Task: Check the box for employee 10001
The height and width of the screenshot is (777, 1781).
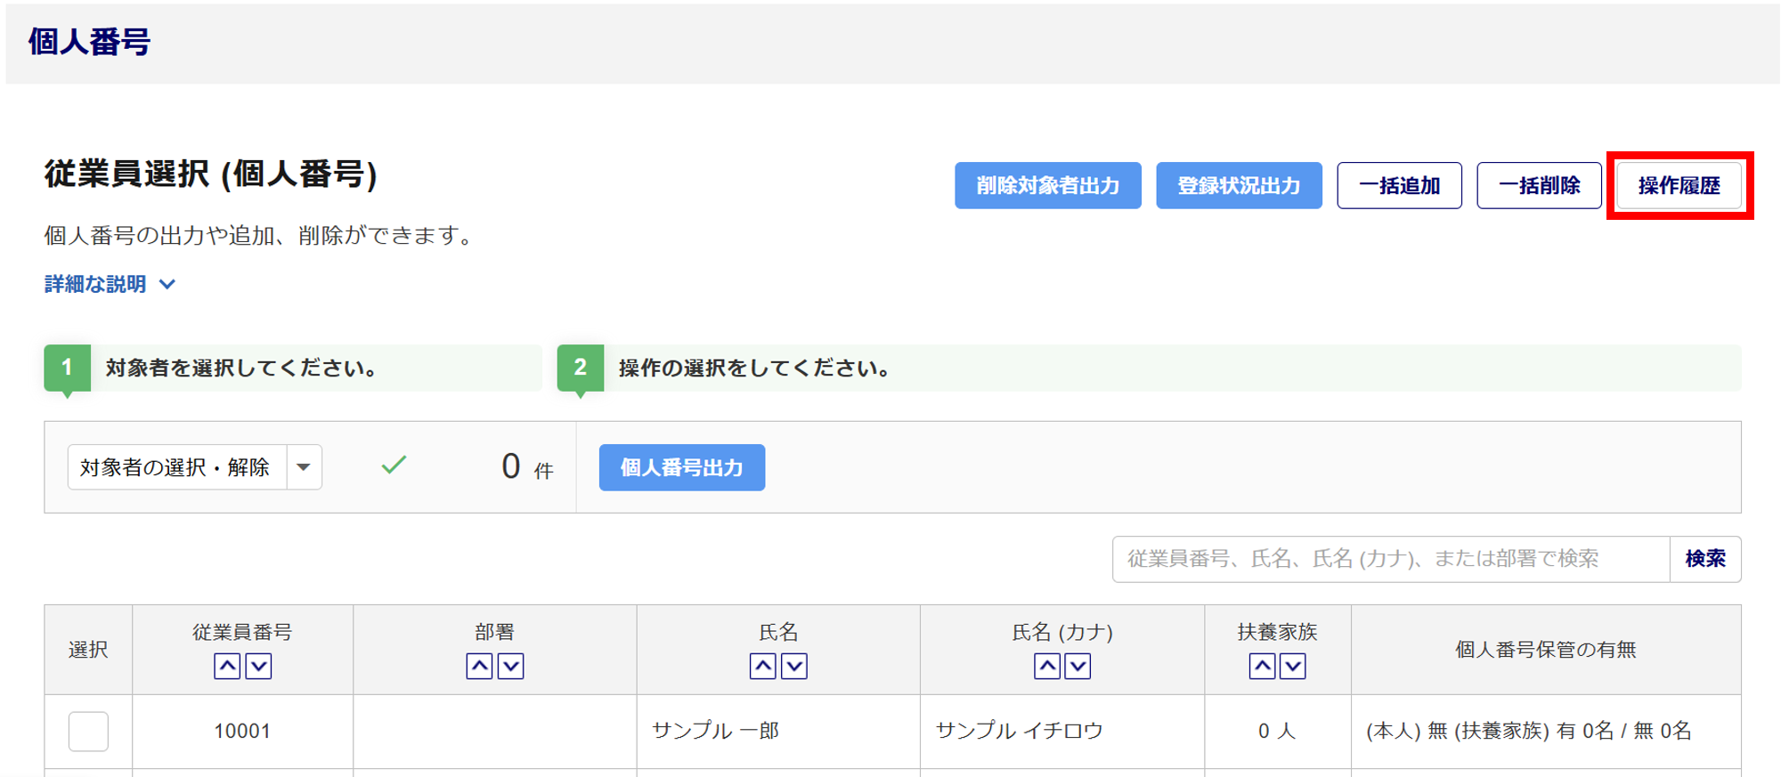Action: pos(88,731)
